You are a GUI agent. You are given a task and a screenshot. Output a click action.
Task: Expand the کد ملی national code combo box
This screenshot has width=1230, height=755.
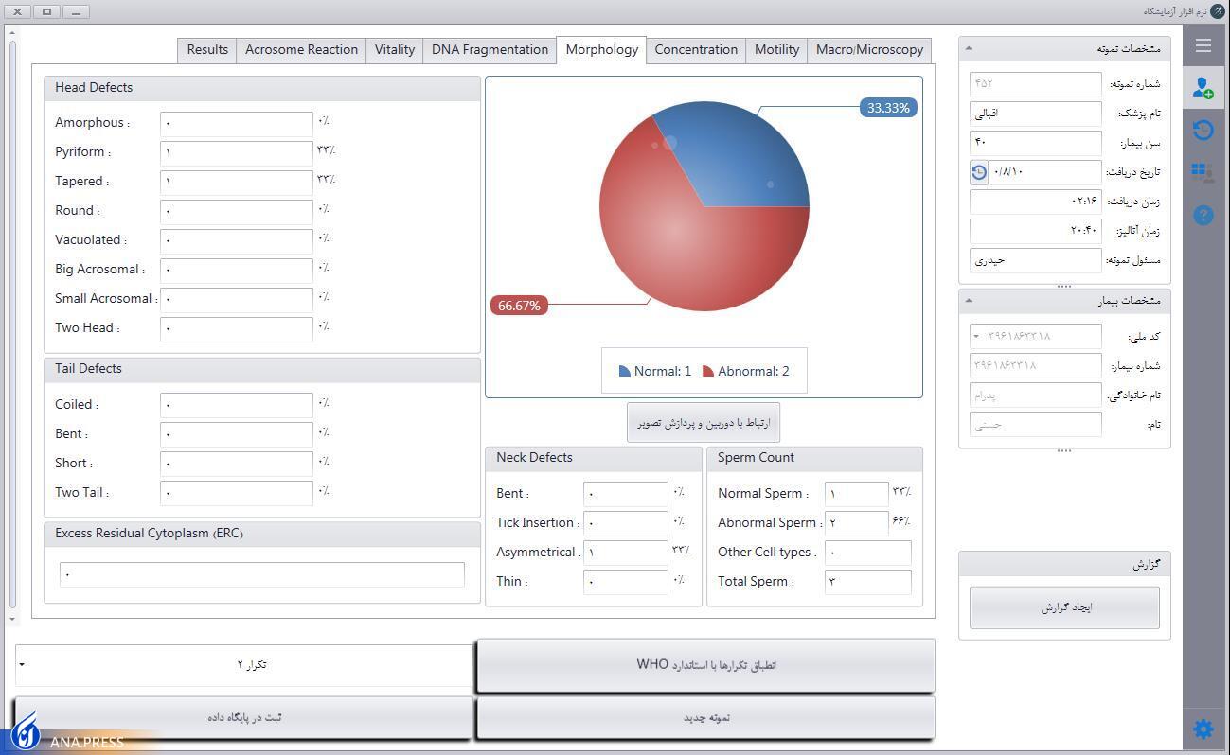point(976,336)
